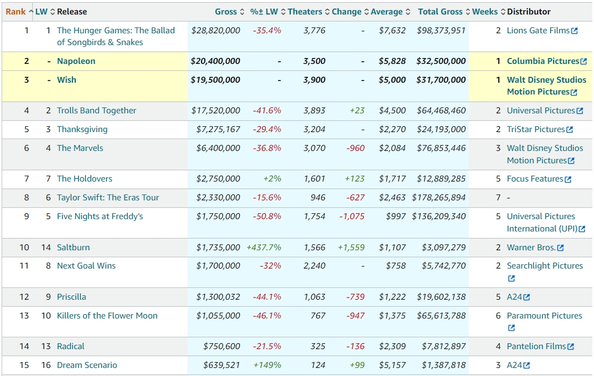Click external link icon below Paramount Pictures

coord(511,328)
